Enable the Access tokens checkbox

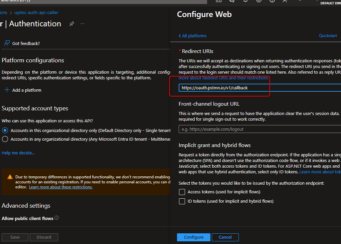tap(182, 192)
